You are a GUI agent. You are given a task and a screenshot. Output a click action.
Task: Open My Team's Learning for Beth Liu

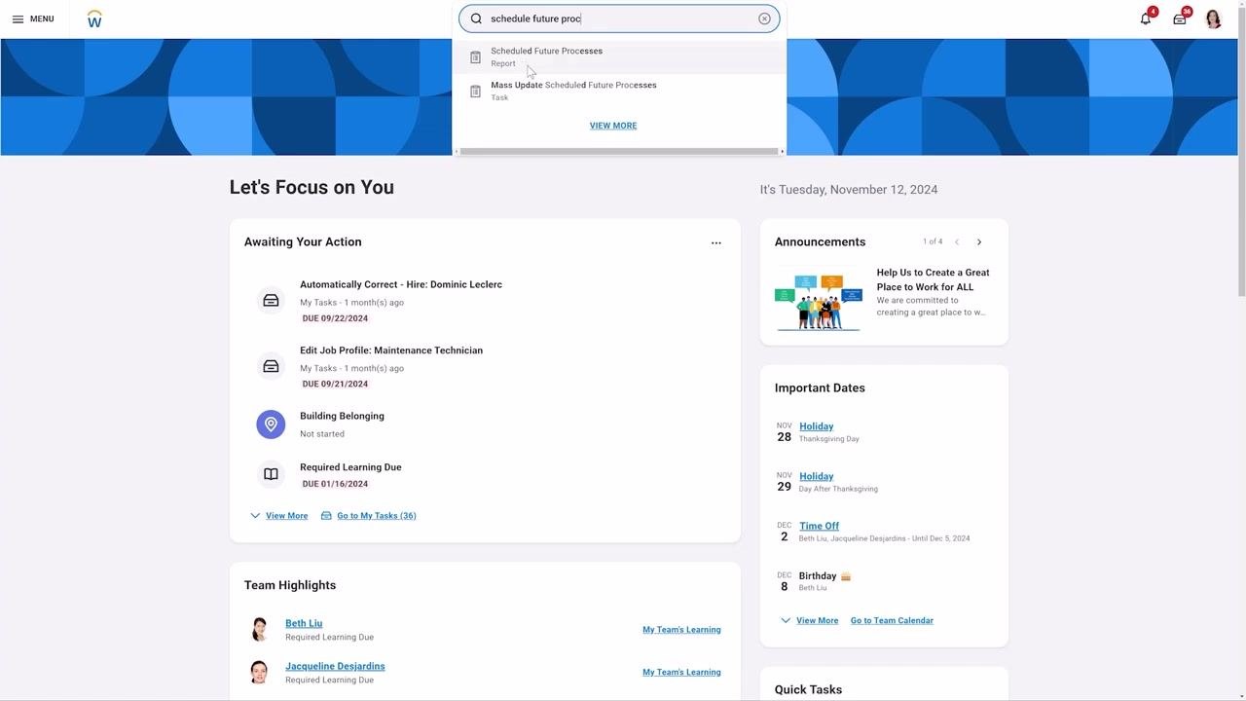(681, 630)
